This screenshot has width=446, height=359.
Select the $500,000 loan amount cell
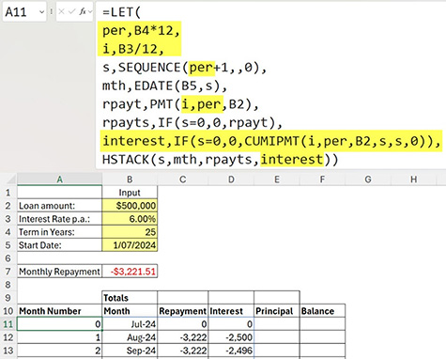click(130, 206)
